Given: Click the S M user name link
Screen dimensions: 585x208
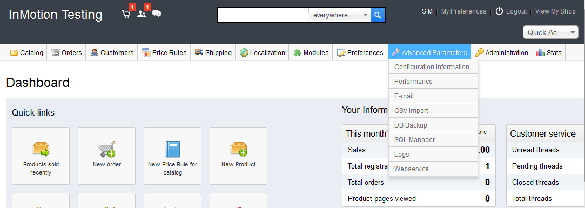Looking at the screenshot, I should click(x=427, y=11).
